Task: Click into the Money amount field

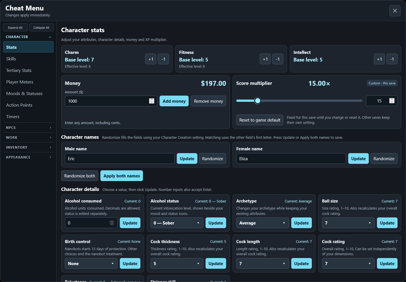Action: (111, 101)
